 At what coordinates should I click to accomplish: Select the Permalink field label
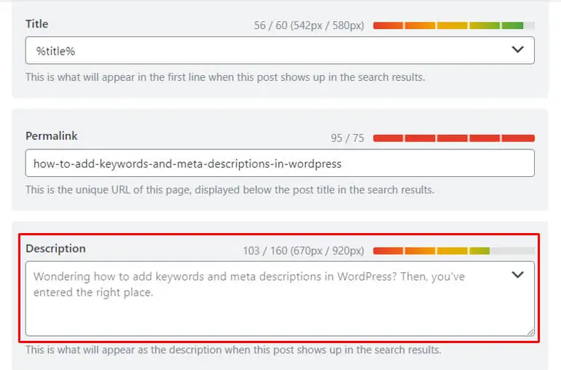click(x=52, y=136)
